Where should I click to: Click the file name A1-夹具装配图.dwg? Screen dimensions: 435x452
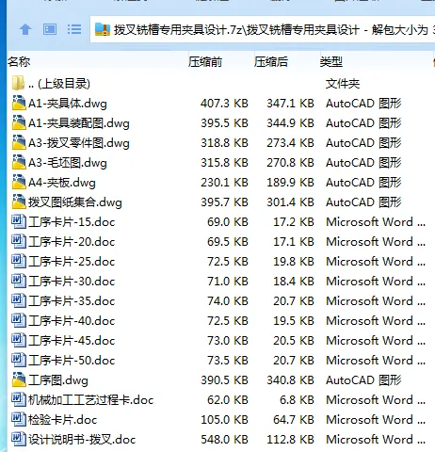pos(79,123)
